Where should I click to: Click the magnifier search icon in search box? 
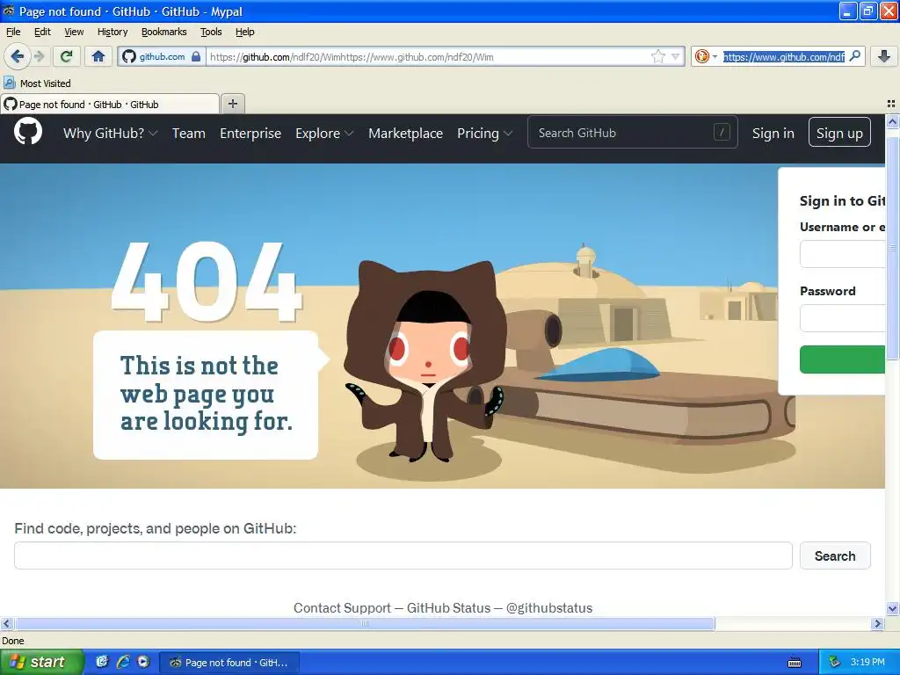coord(855,56)
